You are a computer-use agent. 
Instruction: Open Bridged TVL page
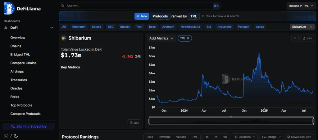click(x=20, y=55)
